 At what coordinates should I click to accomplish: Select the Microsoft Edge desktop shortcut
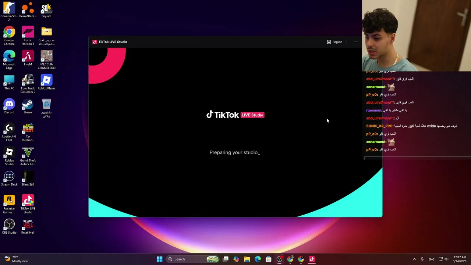tap(9, 60)
